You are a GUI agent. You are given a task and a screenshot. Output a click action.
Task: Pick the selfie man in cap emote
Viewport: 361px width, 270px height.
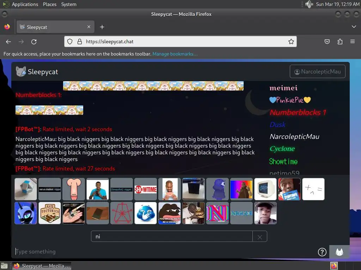pos(265,213)
